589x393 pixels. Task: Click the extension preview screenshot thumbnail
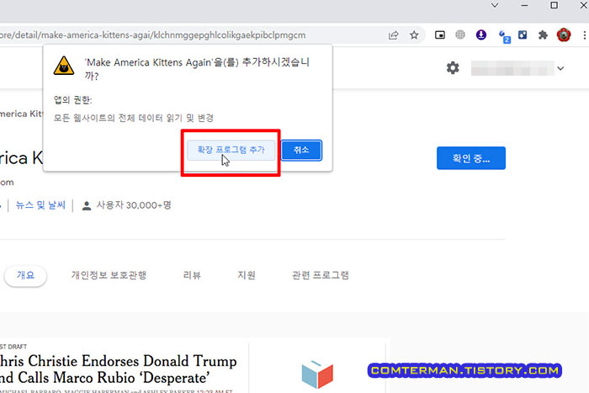click(194, 365)
